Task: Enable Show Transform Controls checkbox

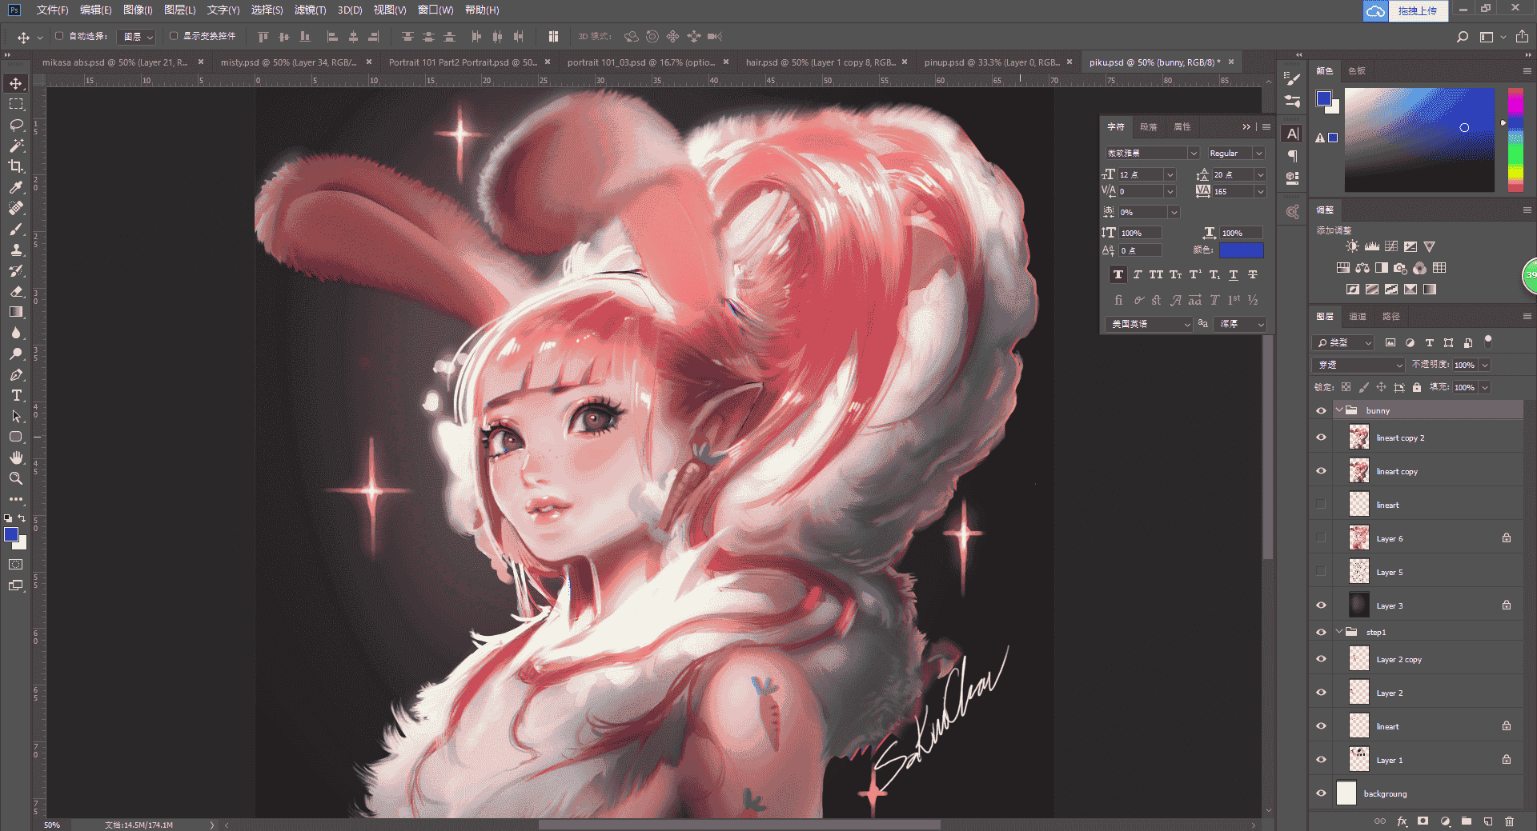Action: [173, 36]
